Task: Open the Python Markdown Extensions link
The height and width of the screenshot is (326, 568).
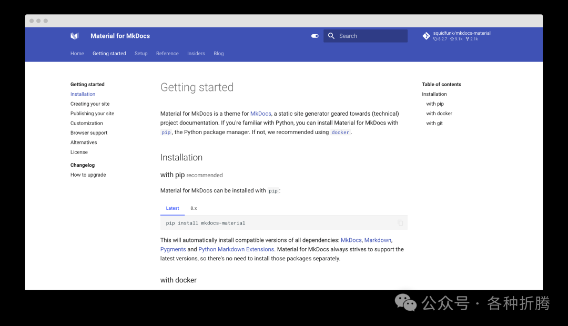Action: pyautogui.click(x=236, y=249)
